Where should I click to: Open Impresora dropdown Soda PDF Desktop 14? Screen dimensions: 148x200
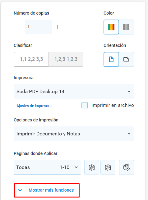(74, 92)
